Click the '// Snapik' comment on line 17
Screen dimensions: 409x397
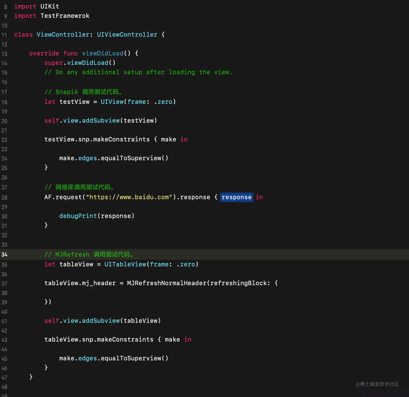[83, 92]
